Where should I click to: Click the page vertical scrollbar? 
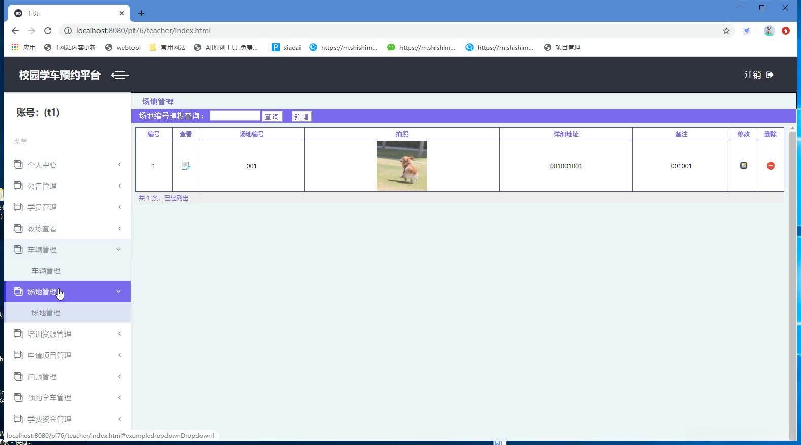point(792,283)
